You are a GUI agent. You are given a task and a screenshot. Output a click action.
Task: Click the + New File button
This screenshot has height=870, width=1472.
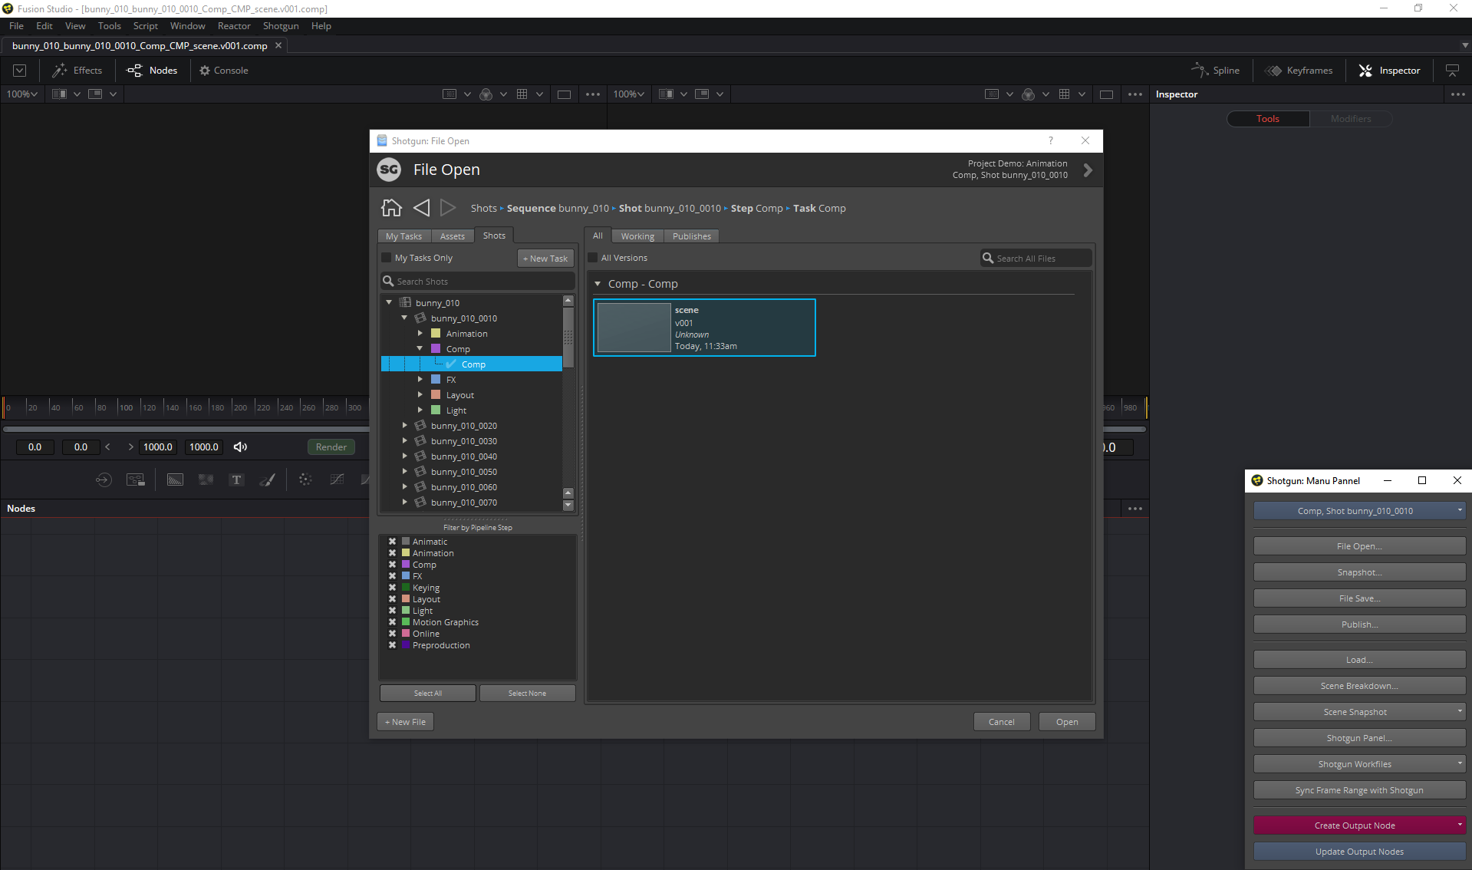coord(405,722)
